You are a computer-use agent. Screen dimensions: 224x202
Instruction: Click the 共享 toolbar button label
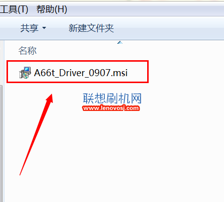coord(29,28)
